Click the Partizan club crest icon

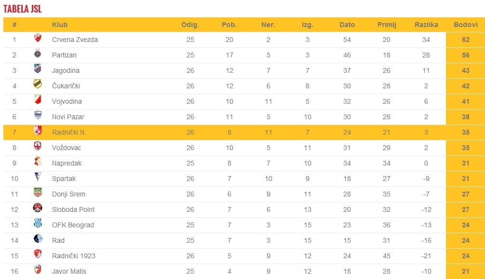tap(38, 54)
